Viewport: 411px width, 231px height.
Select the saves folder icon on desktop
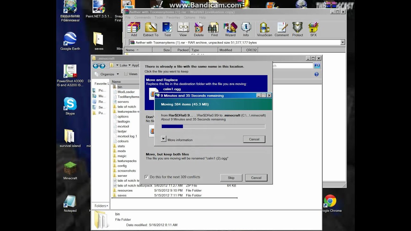tap(99, 41)
